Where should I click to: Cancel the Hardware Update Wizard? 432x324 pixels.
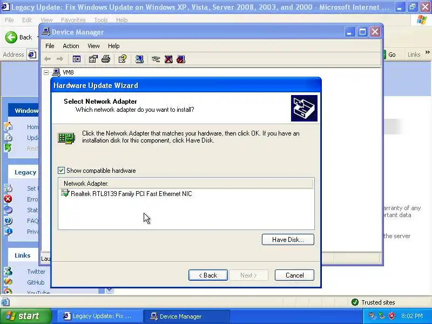tap(294, 275)
